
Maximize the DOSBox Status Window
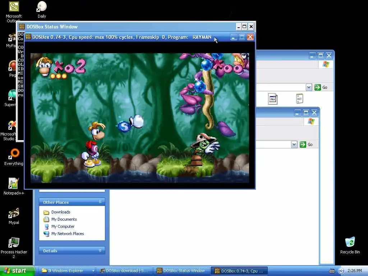(244, 27)
